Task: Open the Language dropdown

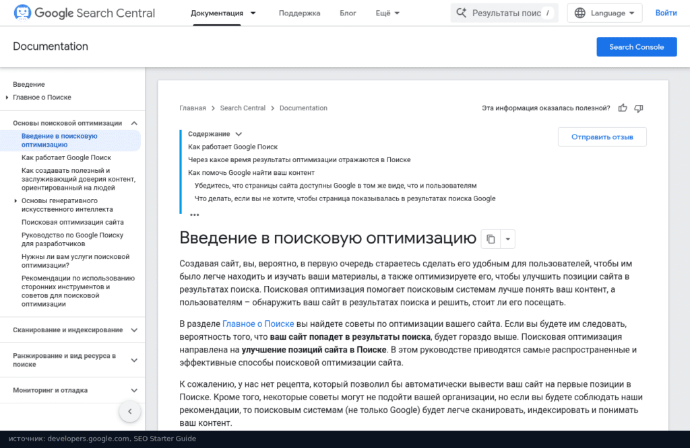Action: (604, 13)
